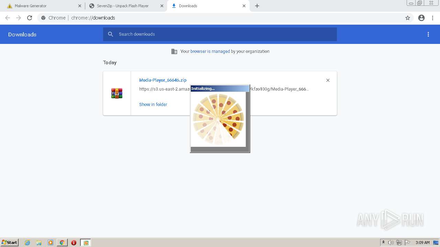Open the Chrome profile account icon
This screenshot has height=247, width=440.
421,18
